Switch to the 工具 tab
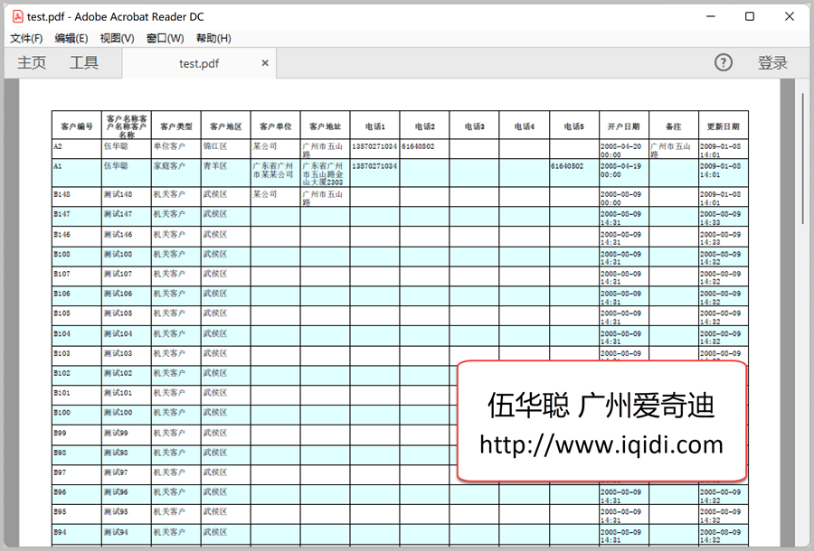This screenshot has height=551, width=814. pyautogui.click(x=84, y=63)
